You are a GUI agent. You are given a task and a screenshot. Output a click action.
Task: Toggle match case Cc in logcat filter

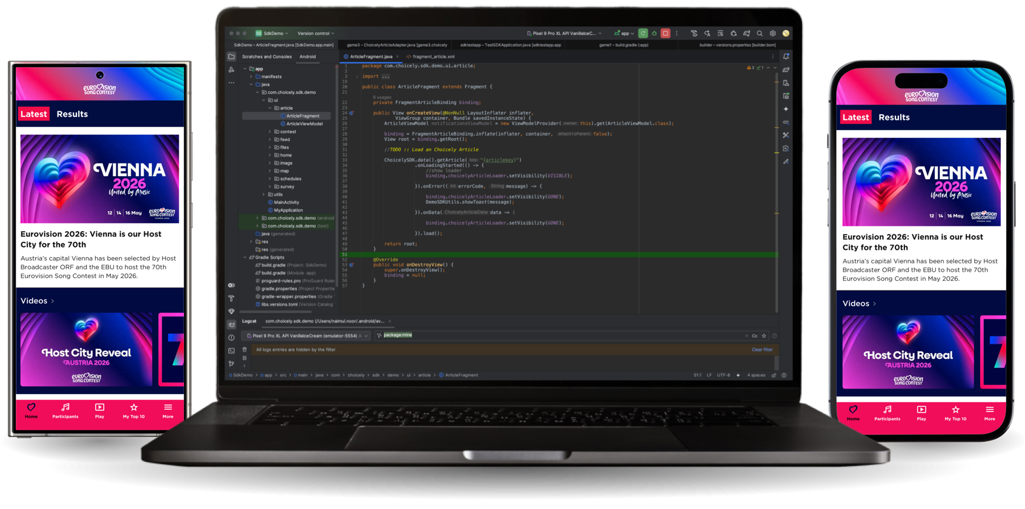[755, 335]
